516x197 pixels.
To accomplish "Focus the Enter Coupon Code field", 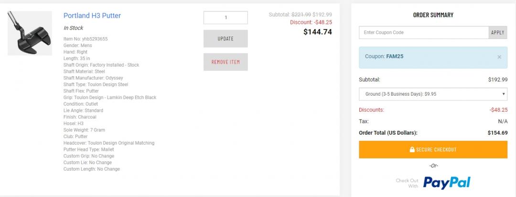I will point(424,32).
